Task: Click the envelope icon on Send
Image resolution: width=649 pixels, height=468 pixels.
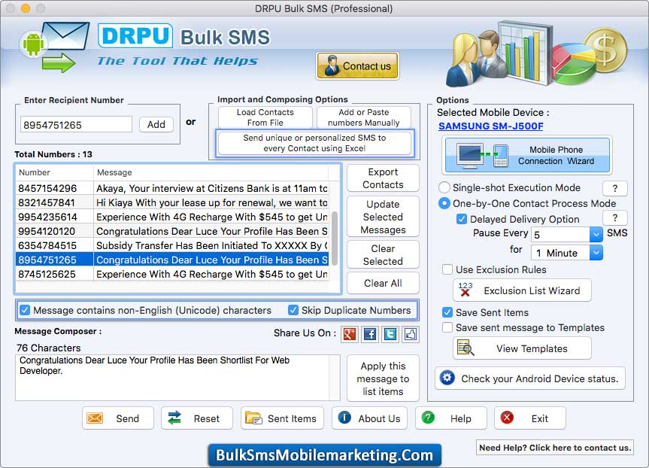Action: pos(95,418)
